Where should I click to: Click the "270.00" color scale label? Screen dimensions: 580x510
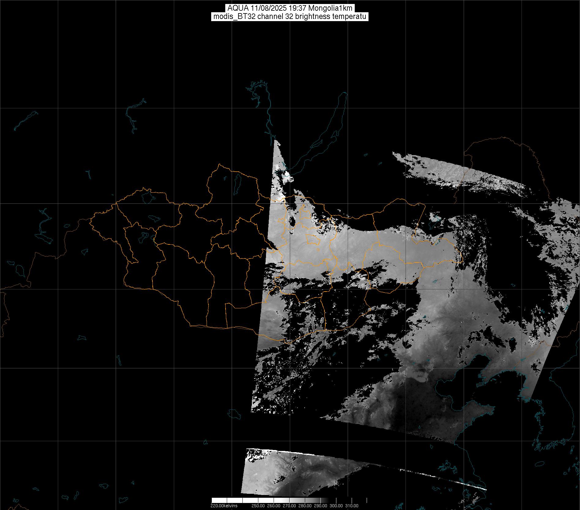click(289, 505)
